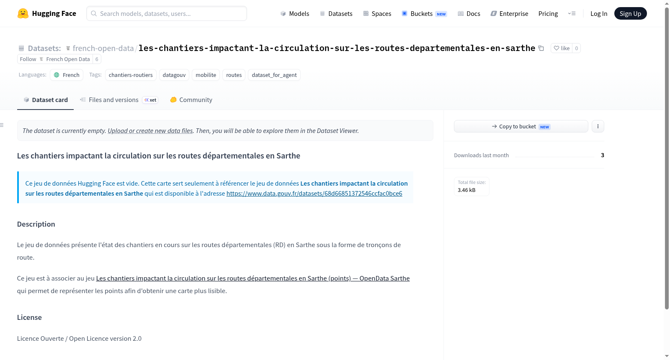
Task: Open the french-open-data organization link
Action: (x=103, y=48)
